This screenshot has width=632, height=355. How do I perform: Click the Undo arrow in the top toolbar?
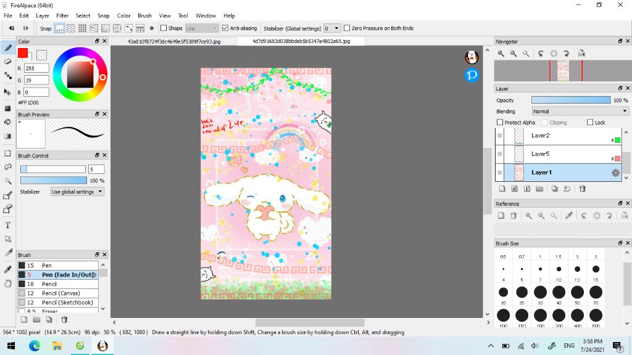pos(12,28)
